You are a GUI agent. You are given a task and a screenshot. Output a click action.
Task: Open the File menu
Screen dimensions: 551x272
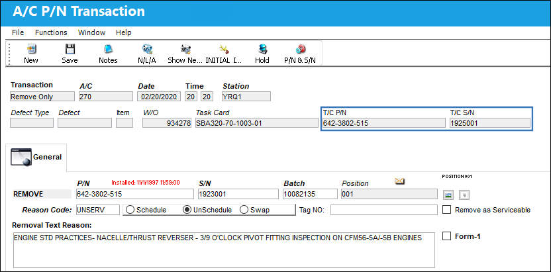click(x=18, y=32)
